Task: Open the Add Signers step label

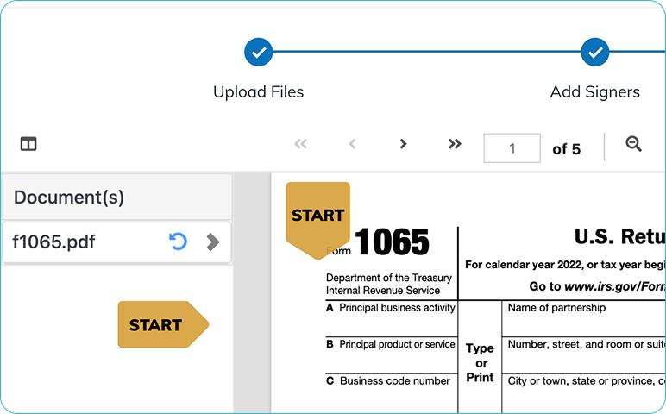Action: click(x=595, y=91)
